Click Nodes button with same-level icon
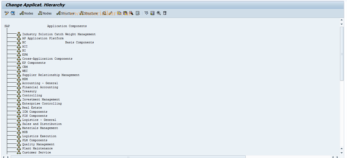Viewport: 347px width, 158px height. (26, 13)
